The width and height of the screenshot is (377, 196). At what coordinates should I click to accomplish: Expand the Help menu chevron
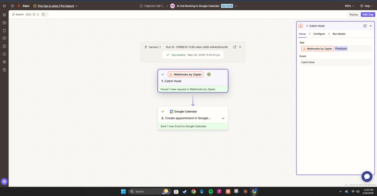tap(372, 6)
